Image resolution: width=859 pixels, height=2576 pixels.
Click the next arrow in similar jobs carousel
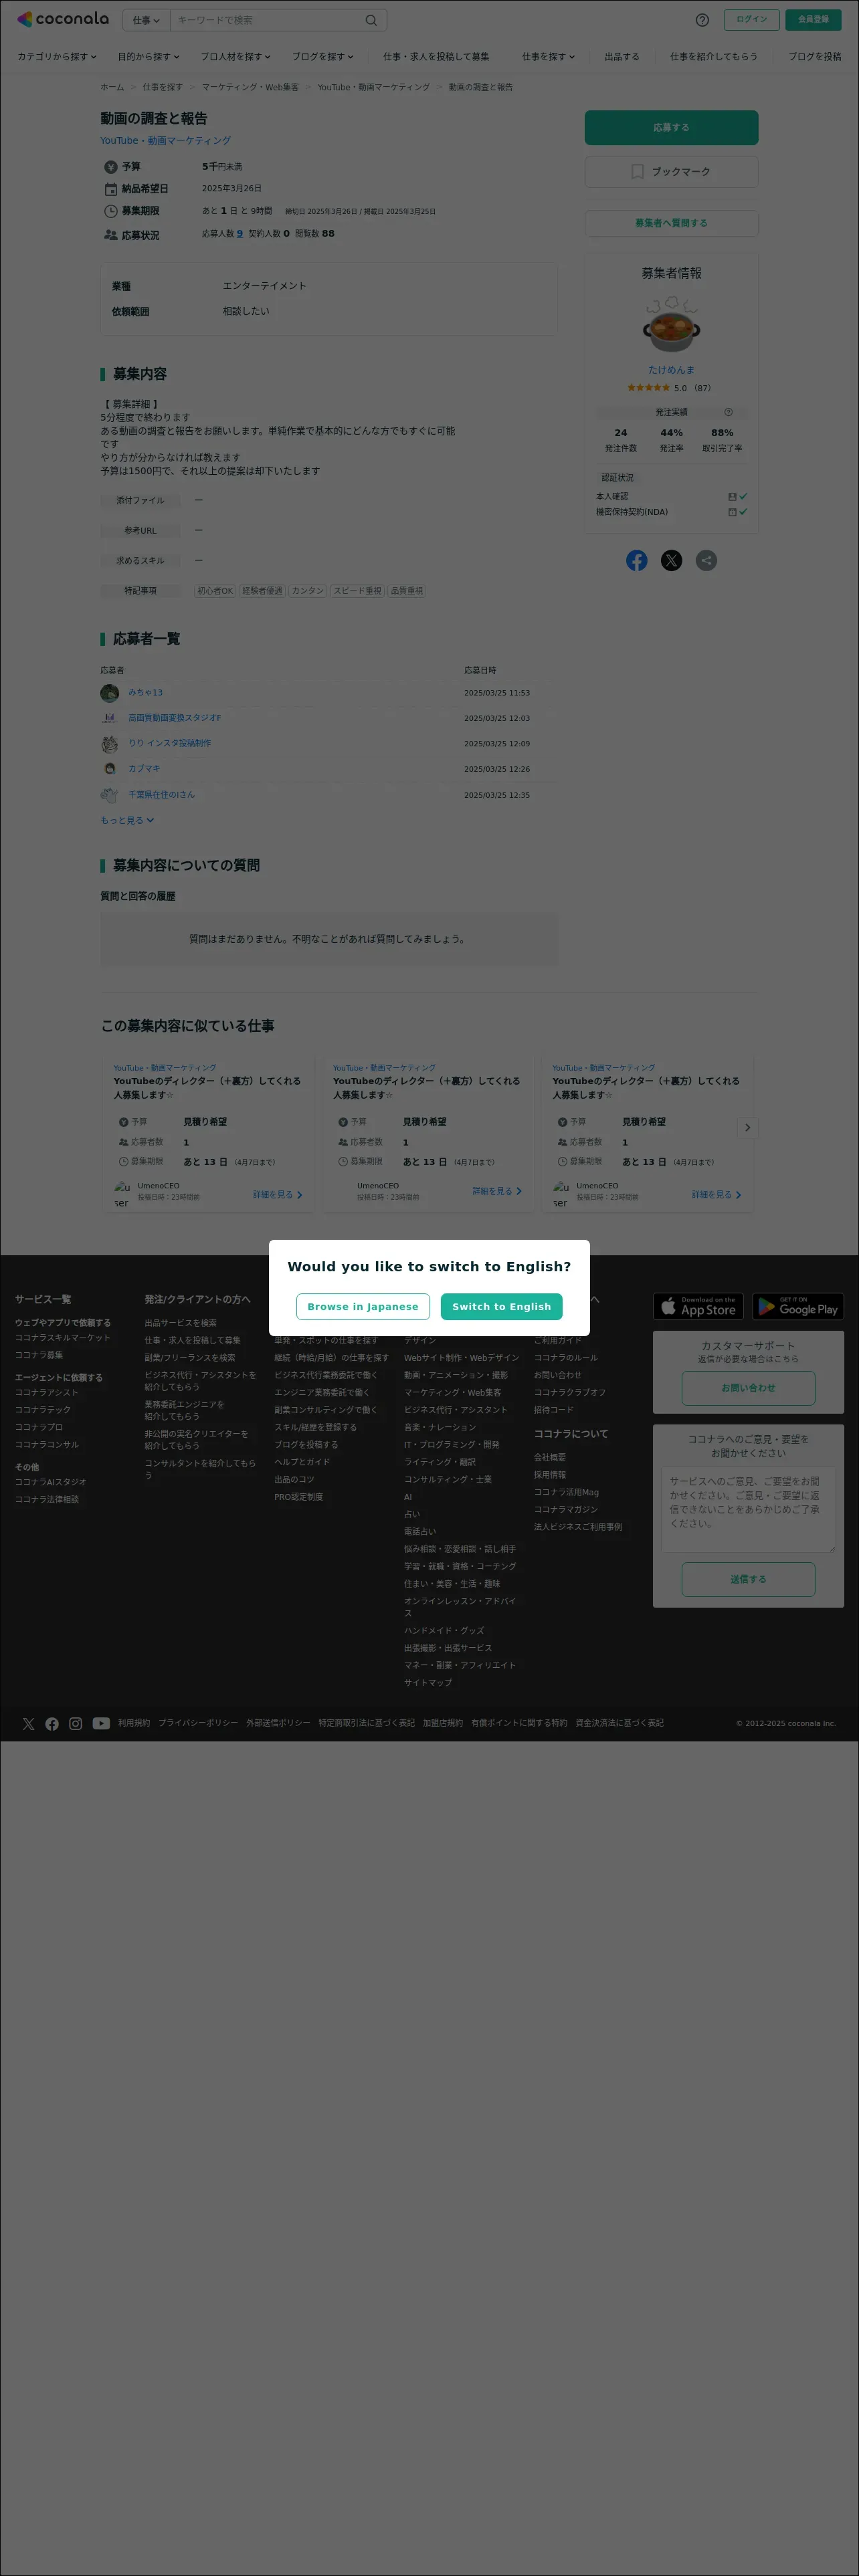click(747, 1127)
